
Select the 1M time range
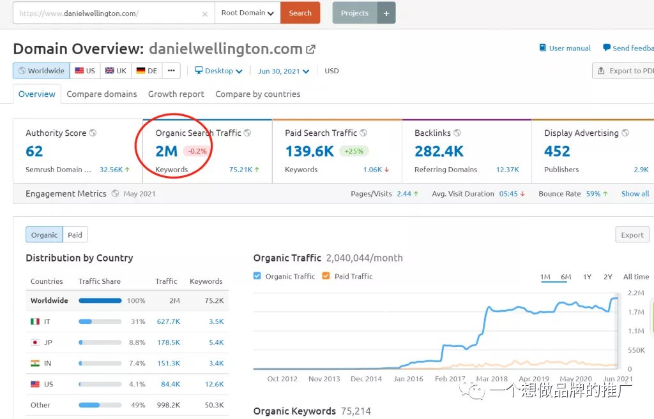[545, 277]
